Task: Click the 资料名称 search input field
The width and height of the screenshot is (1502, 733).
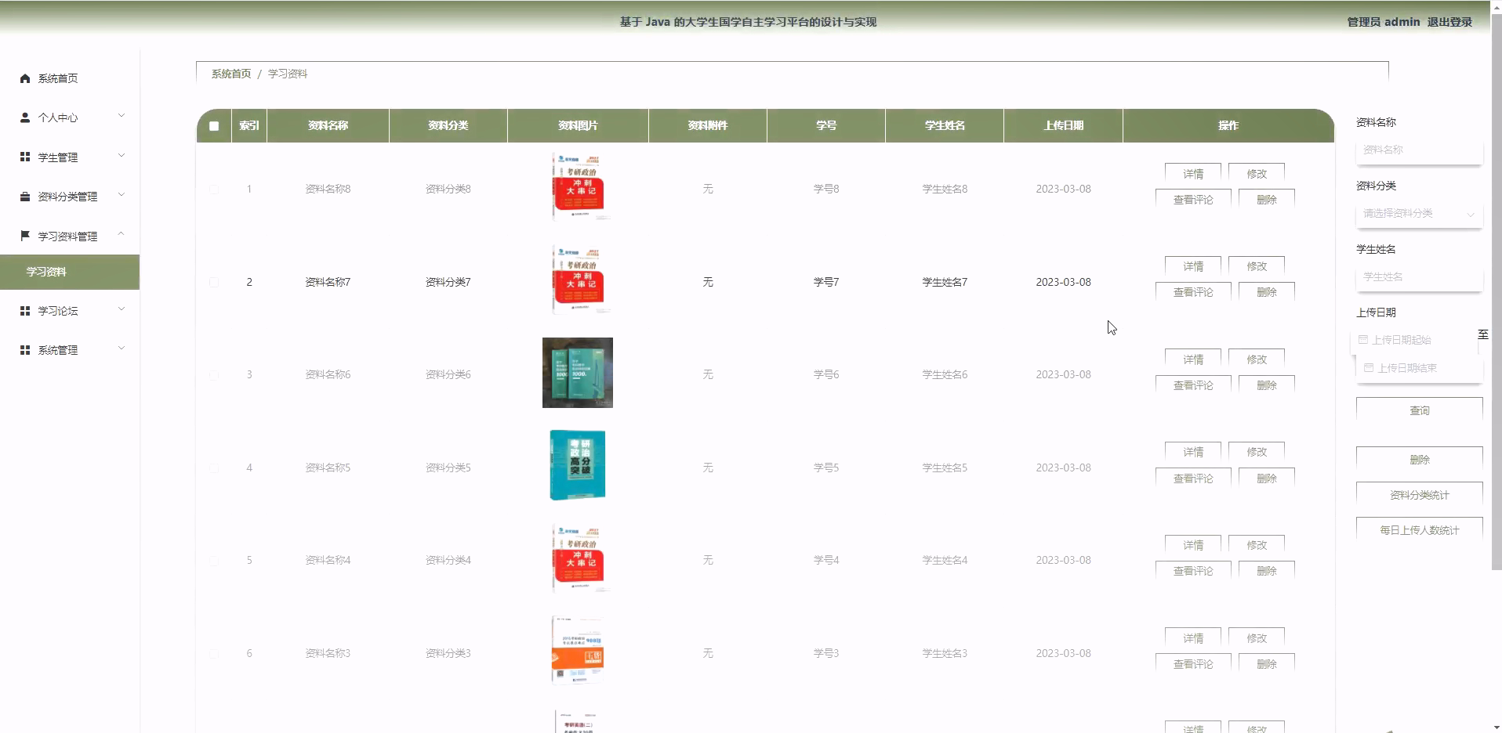Action: [x=1419, y=150]
